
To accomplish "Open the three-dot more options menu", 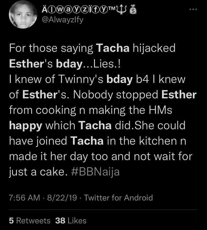I will pyautogui.click(x=193, y=9).
